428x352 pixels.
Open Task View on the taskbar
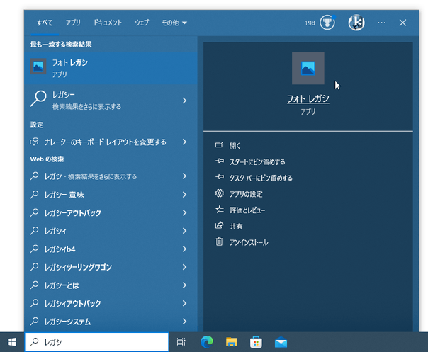(181, 342)
